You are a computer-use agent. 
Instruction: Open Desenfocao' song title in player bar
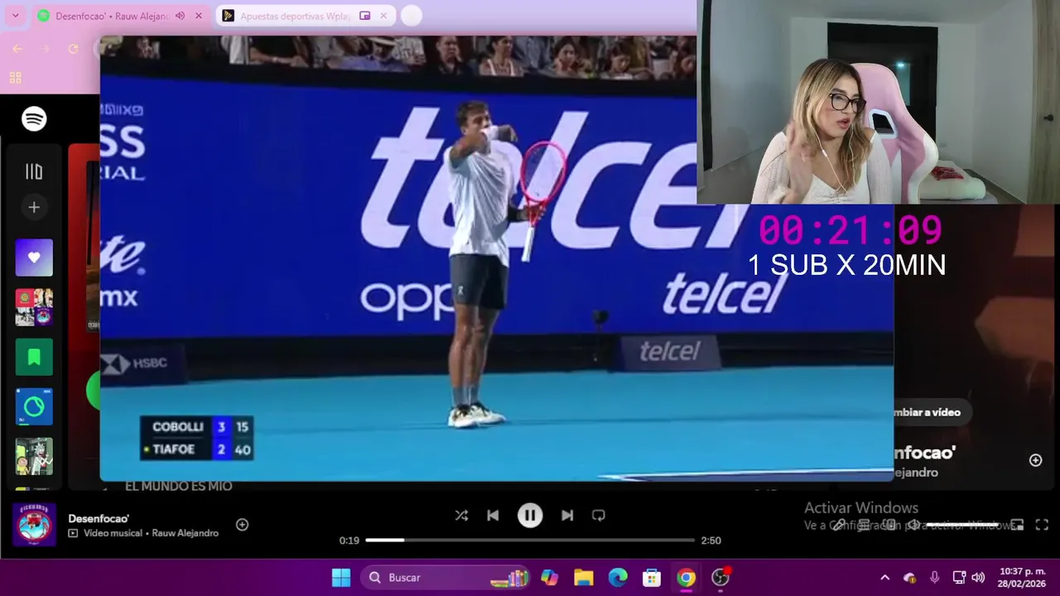coord(99,518)
